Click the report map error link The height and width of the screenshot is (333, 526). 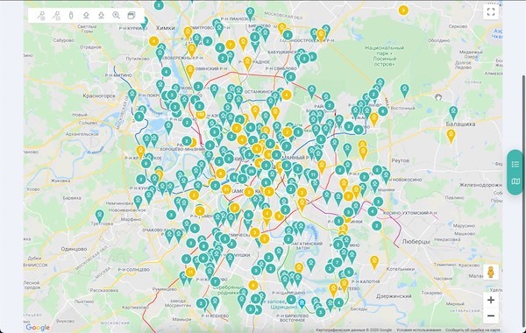(x=473, y=330)
